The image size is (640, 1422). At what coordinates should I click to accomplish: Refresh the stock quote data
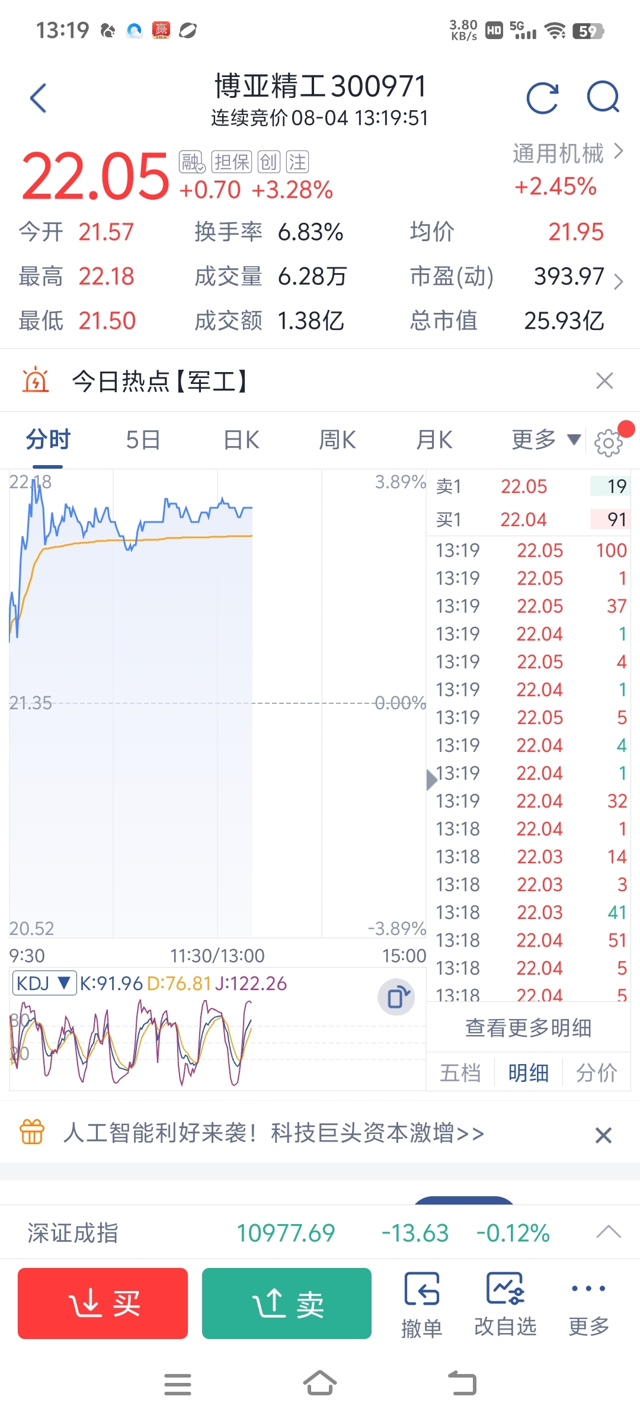pyautogui.click(x=543, y=98)
